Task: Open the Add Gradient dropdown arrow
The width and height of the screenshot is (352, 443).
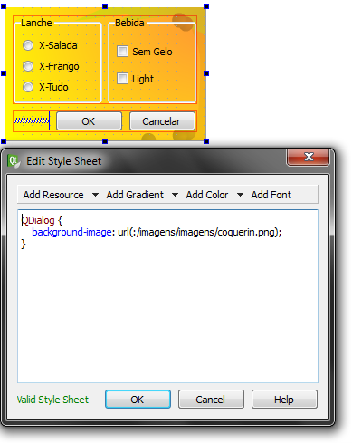Action: (175, 195)
